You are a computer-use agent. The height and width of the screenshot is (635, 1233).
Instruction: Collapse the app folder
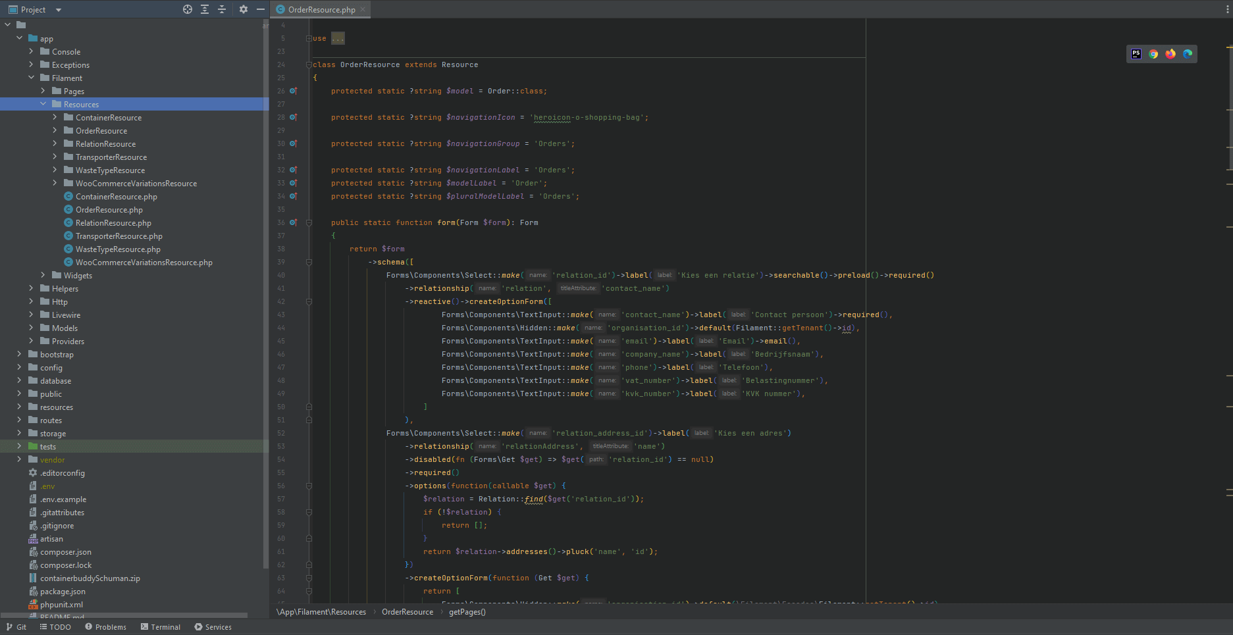coord(19,38)
